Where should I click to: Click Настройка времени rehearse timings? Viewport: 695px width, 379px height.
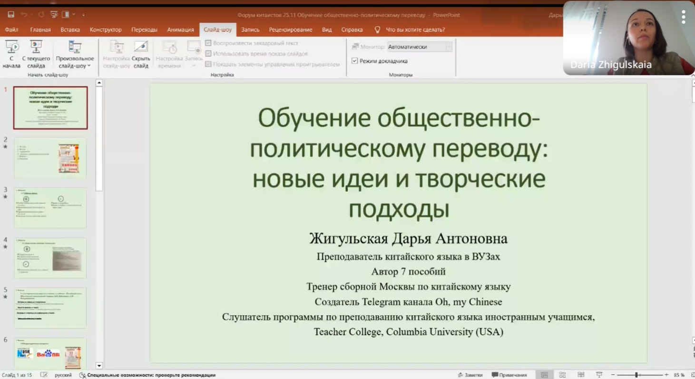(169, 55)
